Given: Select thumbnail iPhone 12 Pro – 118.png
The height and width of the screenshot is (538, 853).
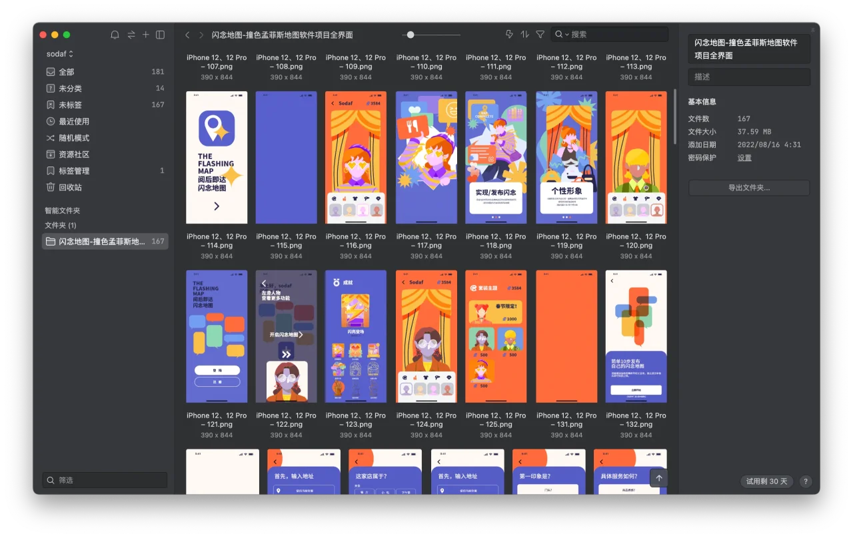Looking at the screenshot, I should (496, 157).
